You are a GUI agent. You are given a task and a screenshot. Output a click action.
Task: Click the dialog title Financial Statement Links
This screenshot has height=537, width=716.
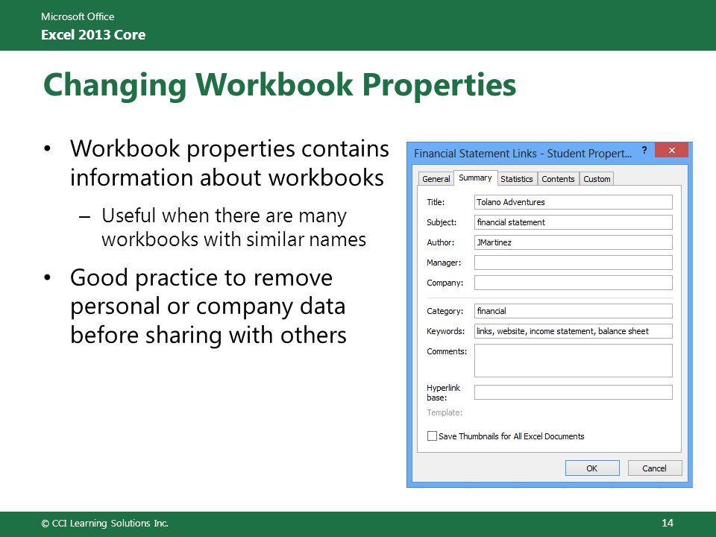coord(523,154)
